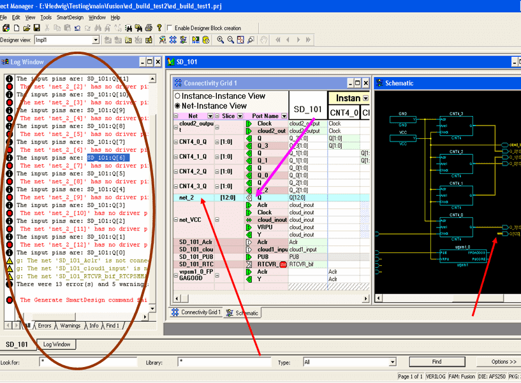Click the New file toolbar icon
The height and width of the screenshot is (383, 521).
17,28
